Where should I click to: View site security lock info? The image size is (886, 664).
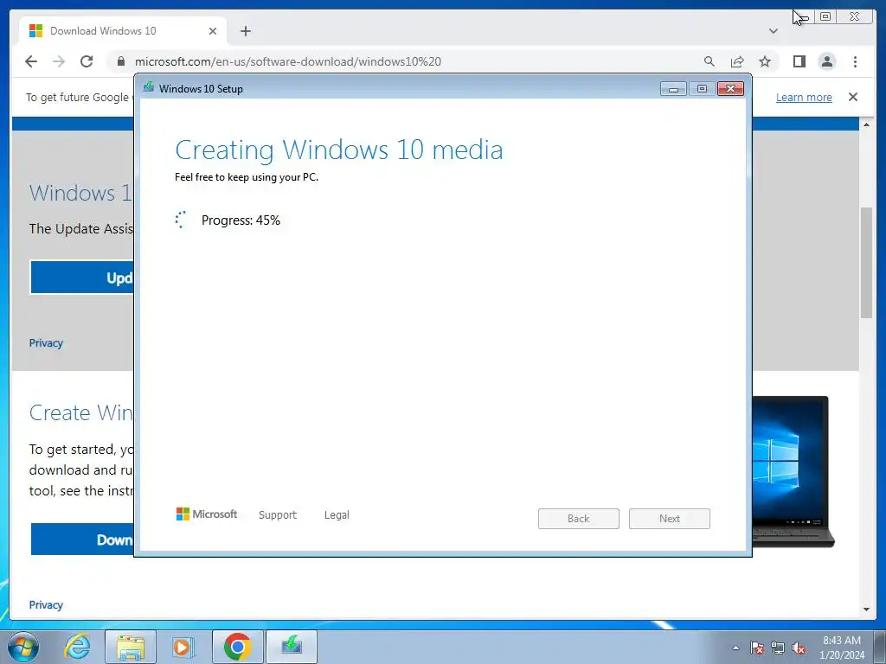[121, 61]
